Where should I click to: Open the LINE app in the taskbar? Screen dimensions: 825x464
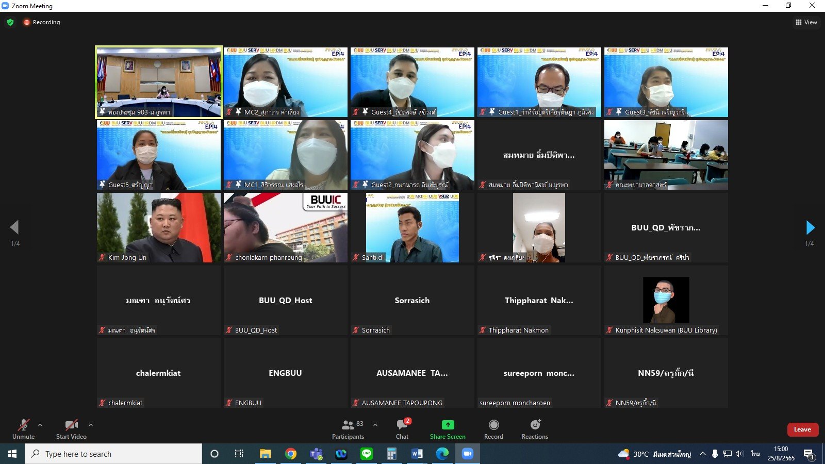(x=367, y=454)
